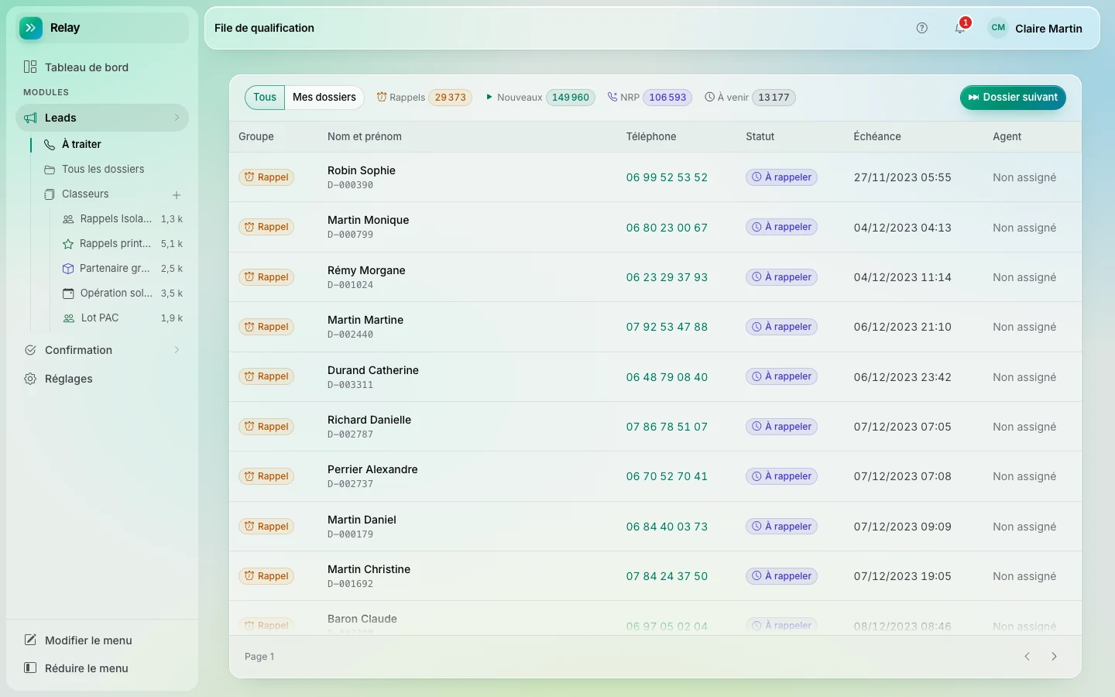Filter by Rappels 29 373
Screen dimensions: 1115x697
tap(424, 98)
